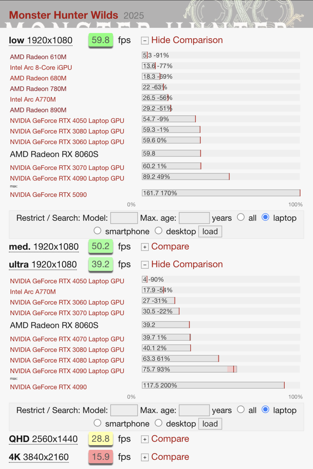Select the AMD Radeon 890M link
The height and width of the screenshot is (469, 313).
point(38,110)
